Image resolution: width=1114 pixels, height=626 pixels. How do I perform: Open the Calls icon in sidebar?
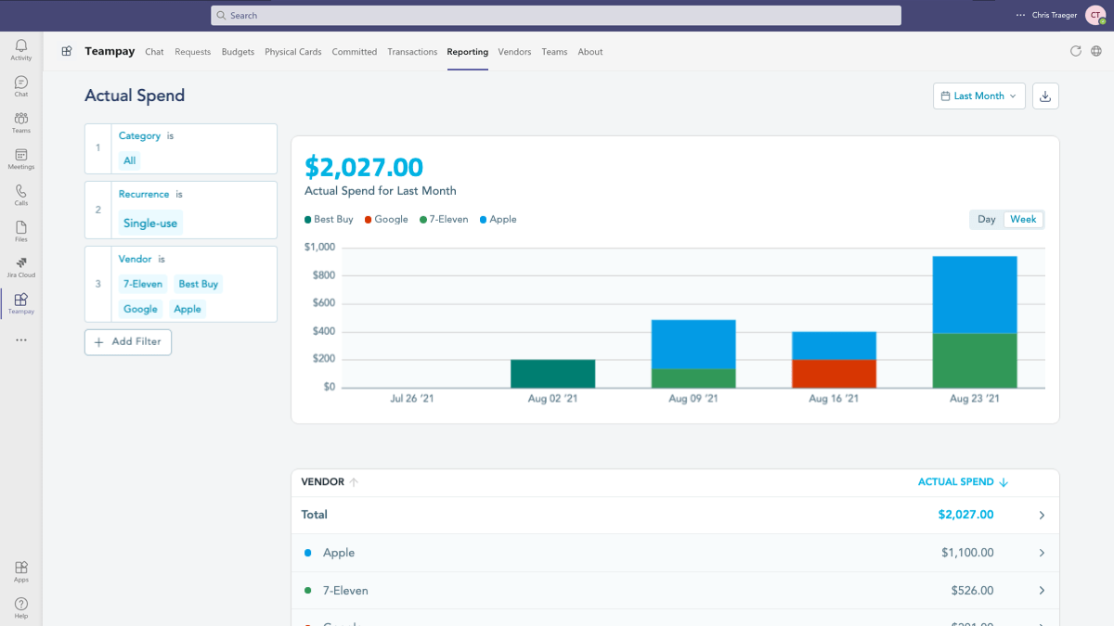(20, 195)
